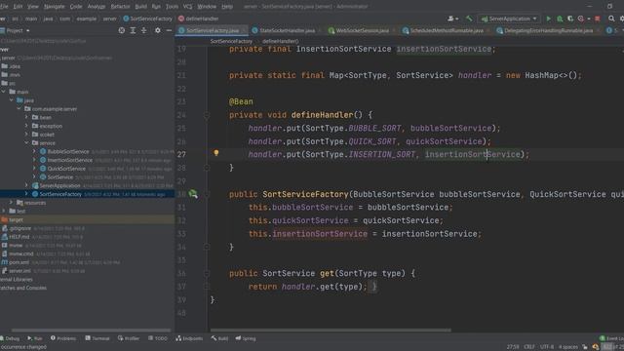Open the Navigate menu
The width and height of the screenshot is (624, 351).
click(x=55, y=7)
